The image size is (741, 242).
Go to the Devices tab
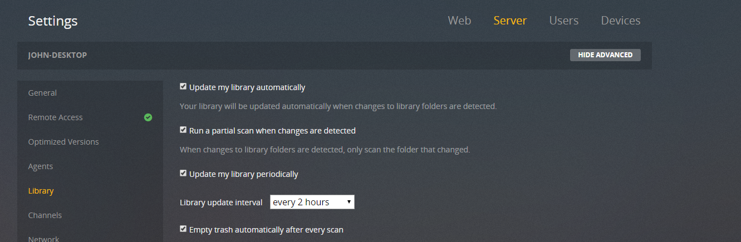(x=620, y=21)
